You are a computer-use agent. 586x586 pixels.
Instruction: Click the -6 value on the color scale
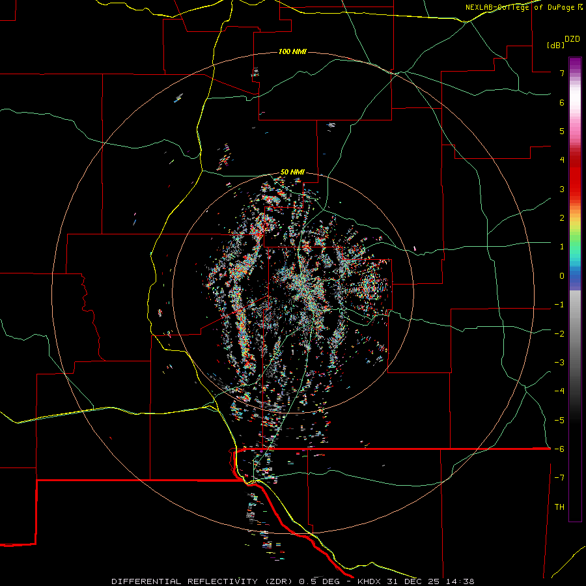(559, 449)
